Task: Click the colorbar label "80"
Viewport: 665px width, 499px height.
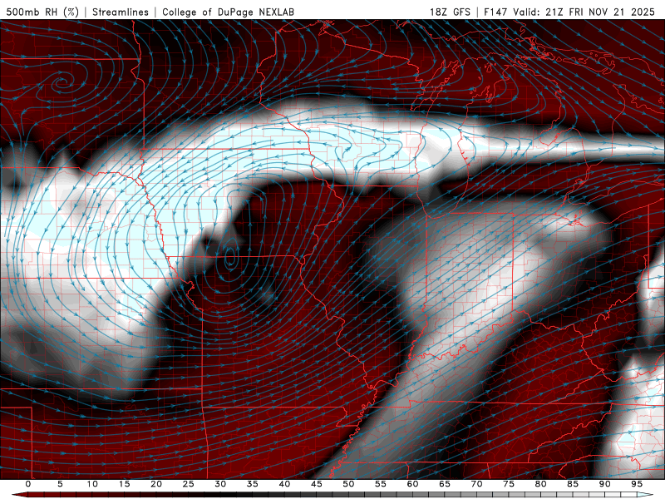Action: click(540, 484)
